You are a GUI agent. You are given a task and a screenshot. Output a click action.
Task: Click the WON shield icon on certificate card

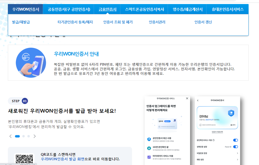[231, 113]
